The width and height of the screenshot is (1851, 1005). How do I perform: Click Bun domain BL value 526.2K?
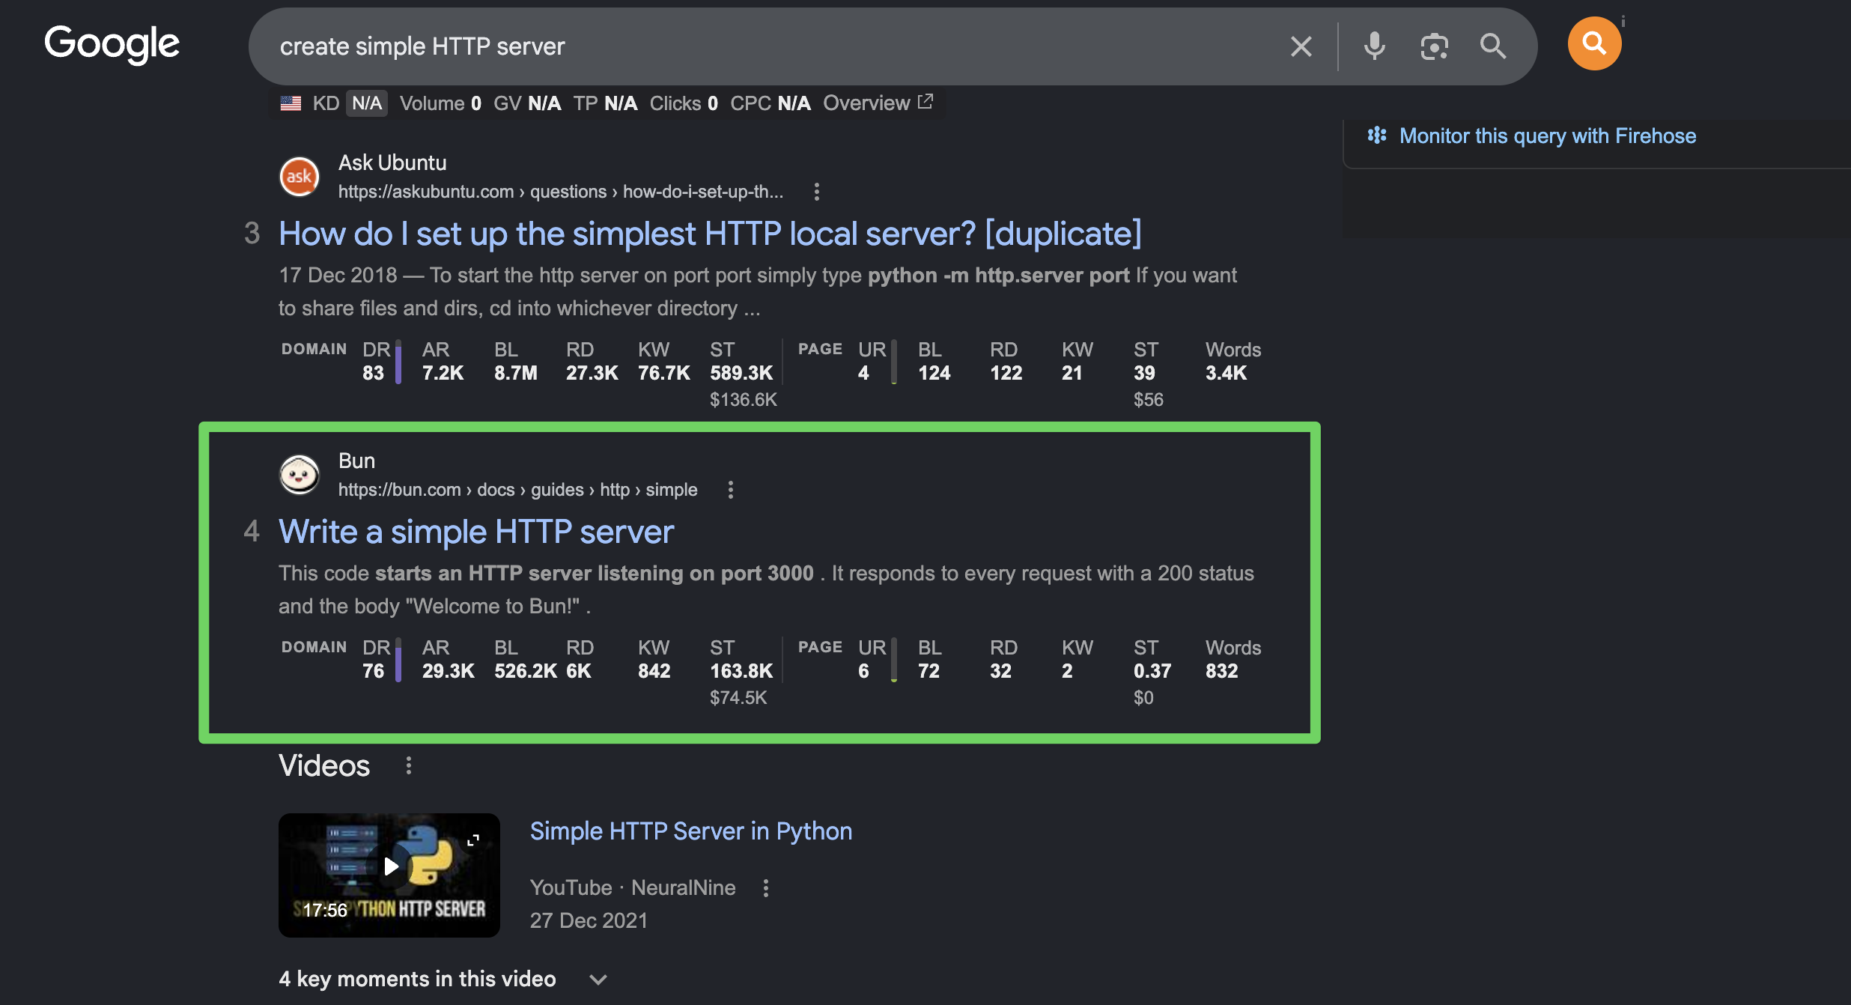pos(526,671)
